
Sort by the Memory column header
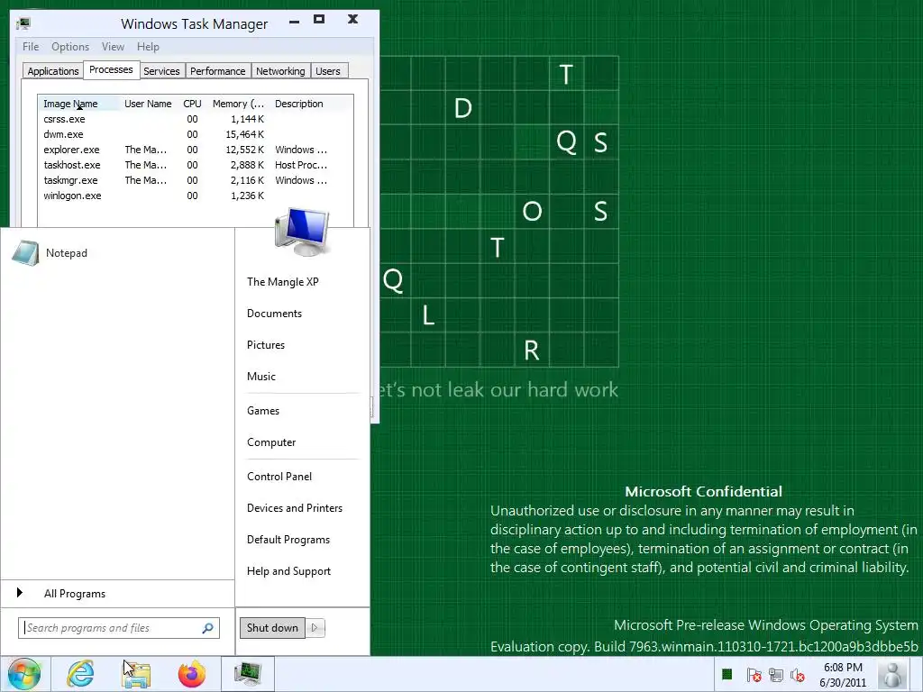click(x=238, y=104)
